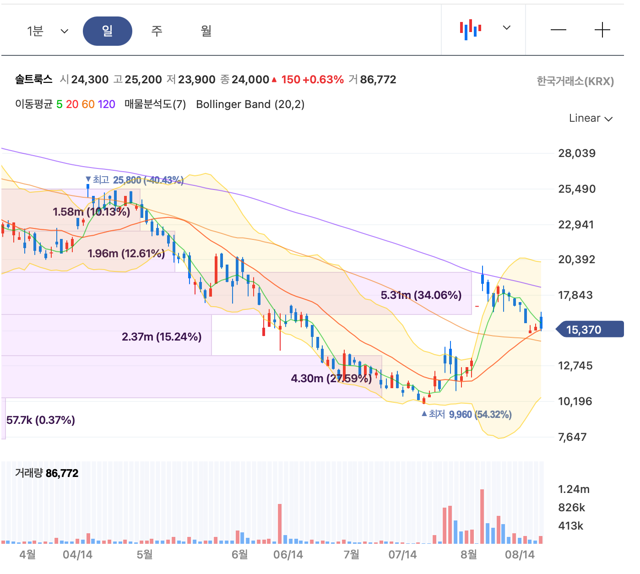640x574 pixels.
Task: Click the 22,941 price axis label
Action: pyautogui.click(x=577, y=225)
